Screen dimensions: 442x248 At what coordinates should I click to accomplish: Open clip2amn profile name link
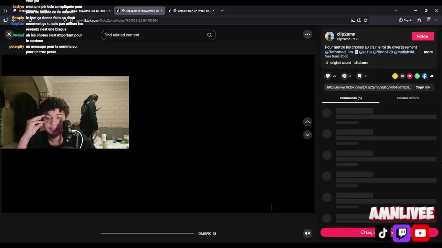346,34
